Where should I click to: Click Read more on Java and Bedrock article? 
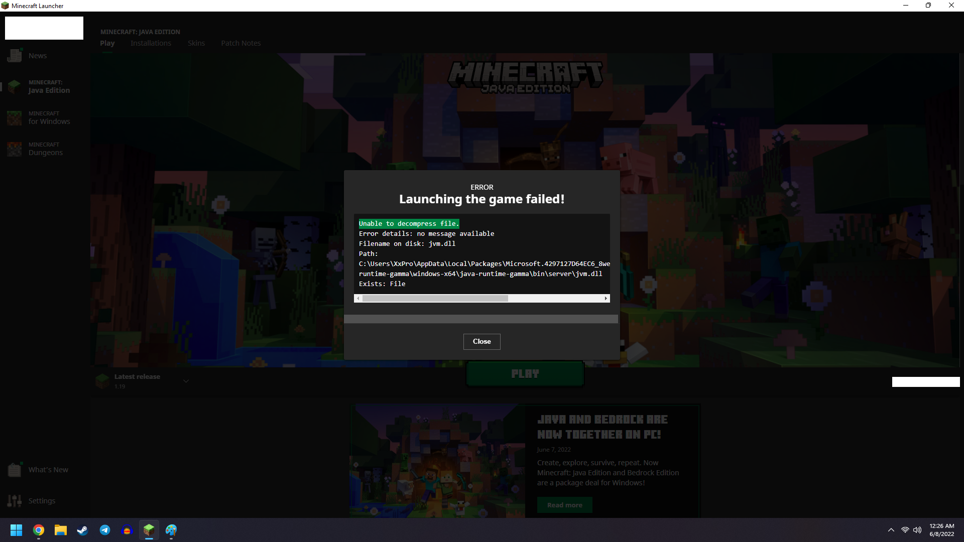tap(564, 505)
